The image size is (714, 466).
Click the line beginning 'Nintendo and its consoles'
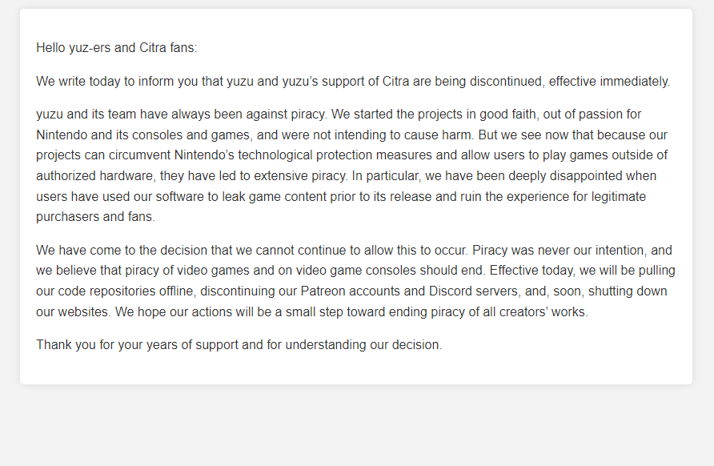(351, 135)
